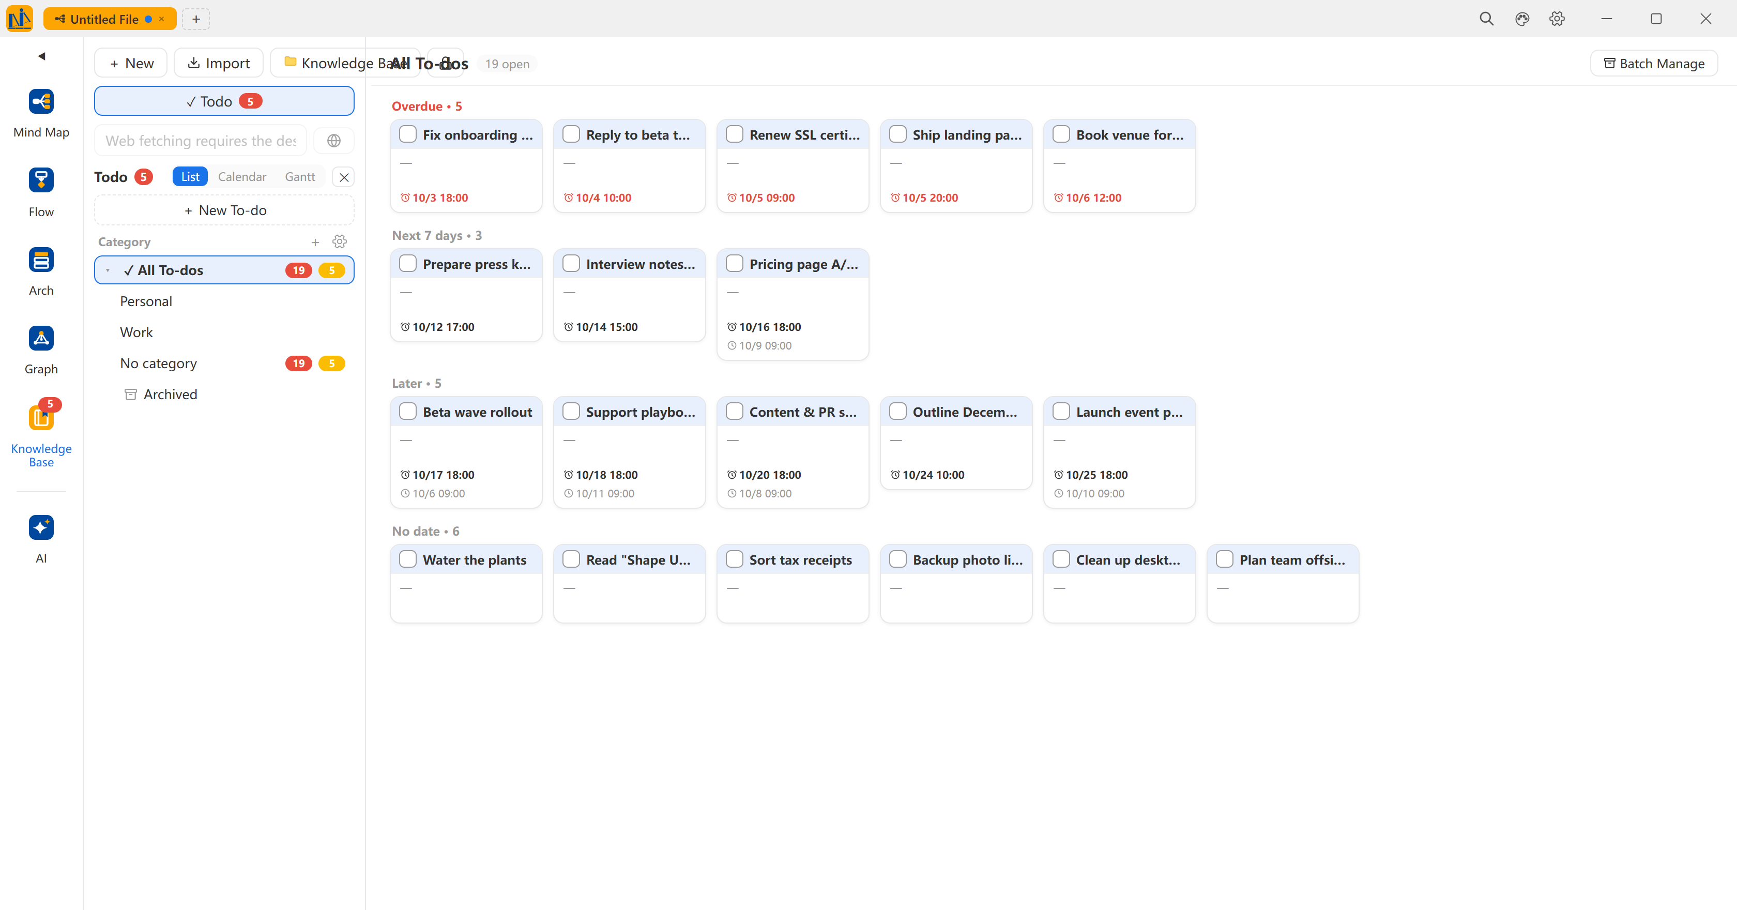Collapse the left sidebar with the arrow
1737x910 pixels.
click(42, 56)
